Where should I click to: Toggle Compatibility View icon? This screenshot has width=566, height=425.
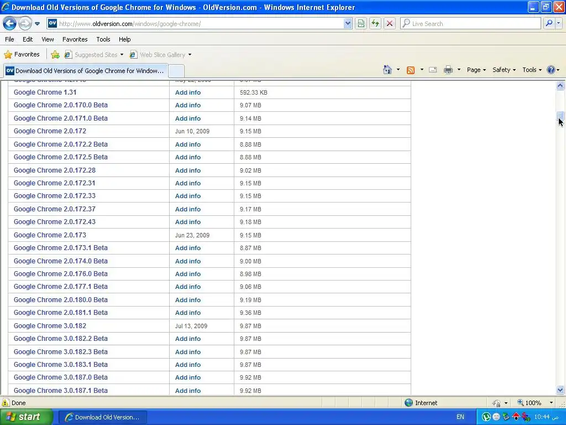(361, 24)
